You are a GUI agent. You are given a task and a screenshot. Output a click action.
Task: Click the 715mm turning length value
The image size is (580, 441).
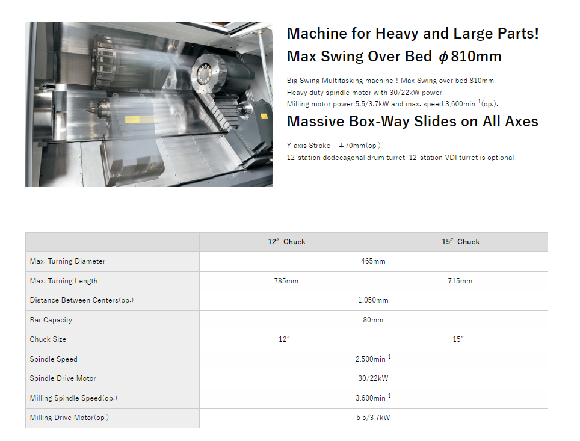460,281
